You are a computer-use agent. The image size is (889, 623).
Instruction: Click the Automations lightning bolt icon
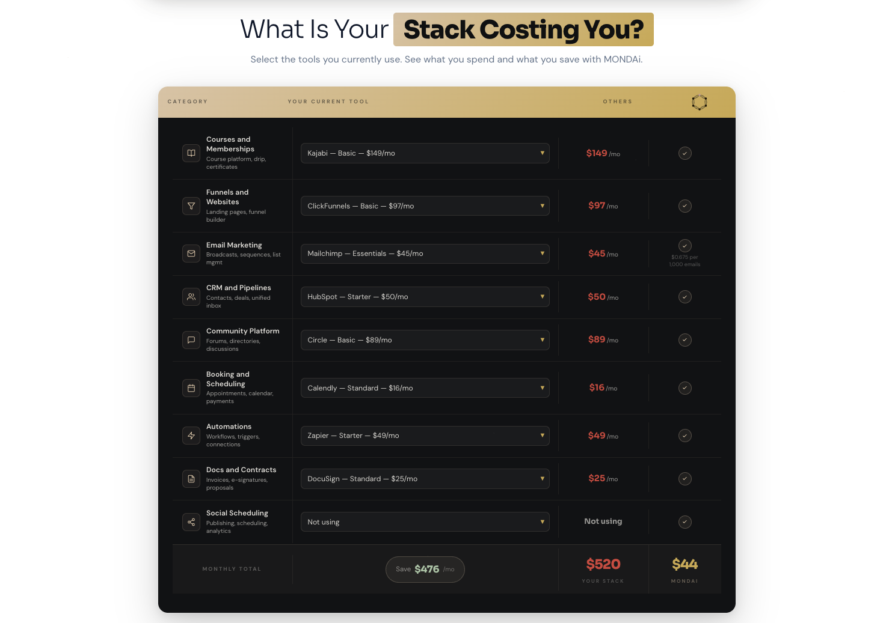191,436
